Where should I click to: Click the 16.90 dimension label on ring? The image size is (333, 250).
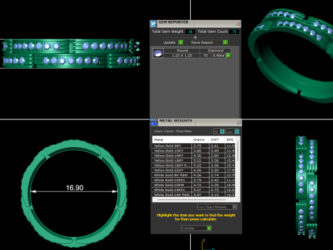click(75, 187)
